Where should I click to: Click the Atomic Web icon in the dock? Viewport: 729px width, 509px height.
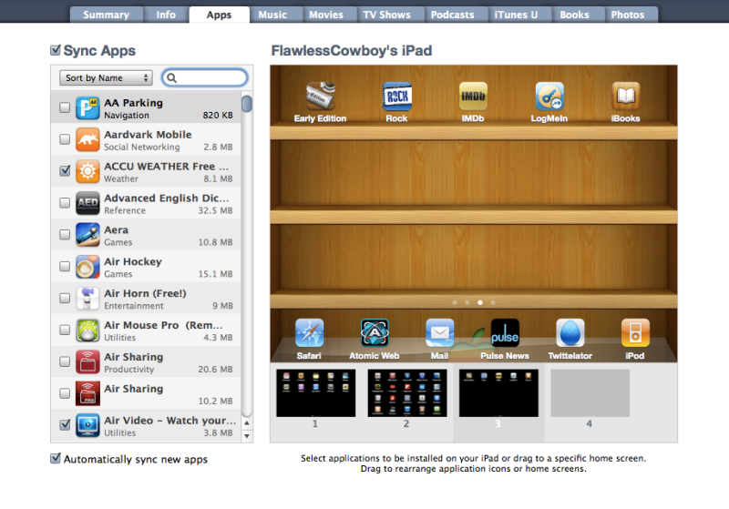[x=375, y=332]
